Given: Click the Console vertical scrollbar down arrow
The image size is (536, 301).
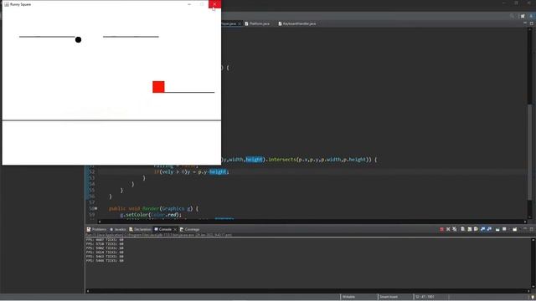Looking at the screenshot, I should click(533, 287).
